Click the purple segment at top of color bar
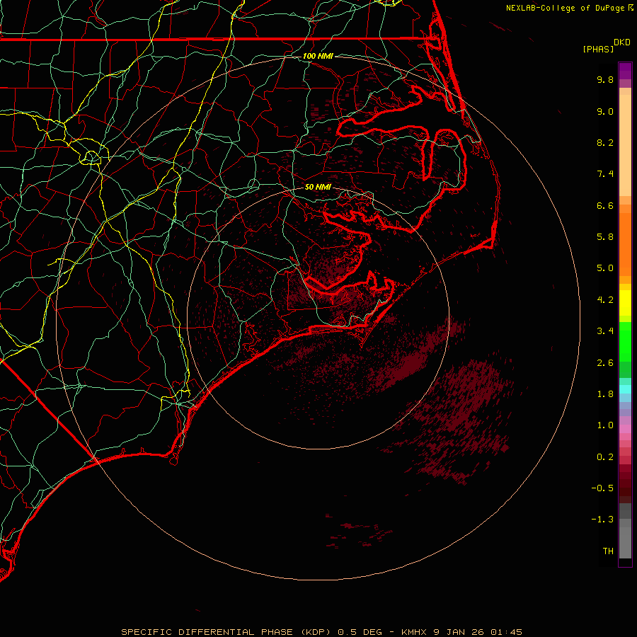This screenshot has height=637, width=637. click(x=625, y=71)
